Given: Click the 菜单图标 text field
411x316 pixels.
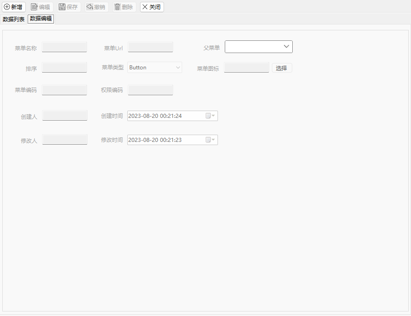Looking at the screenshot, I should click(247, 68).
